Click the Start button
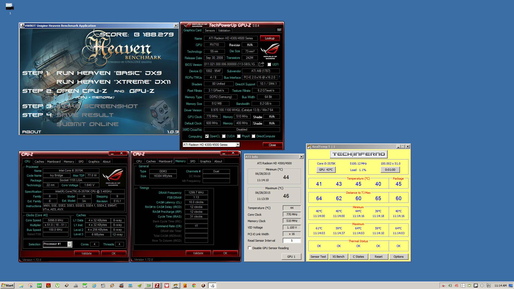514x289 pixels. (x=7, y=286)
